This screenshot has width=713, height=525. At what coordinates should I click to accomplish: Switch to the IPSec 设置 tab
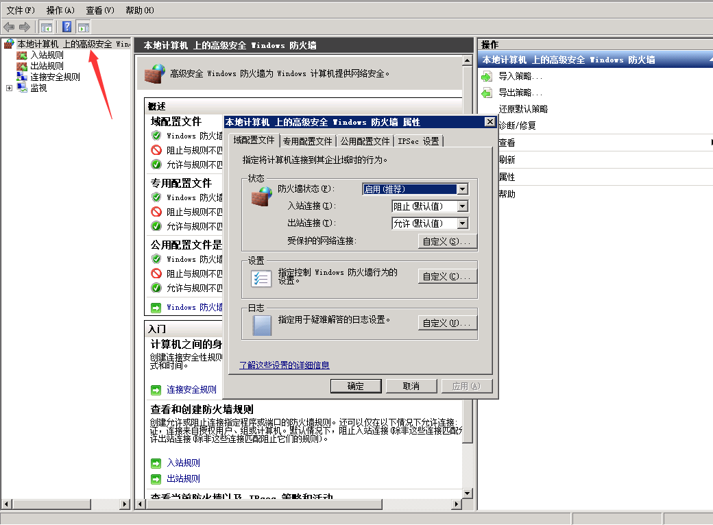418,141
